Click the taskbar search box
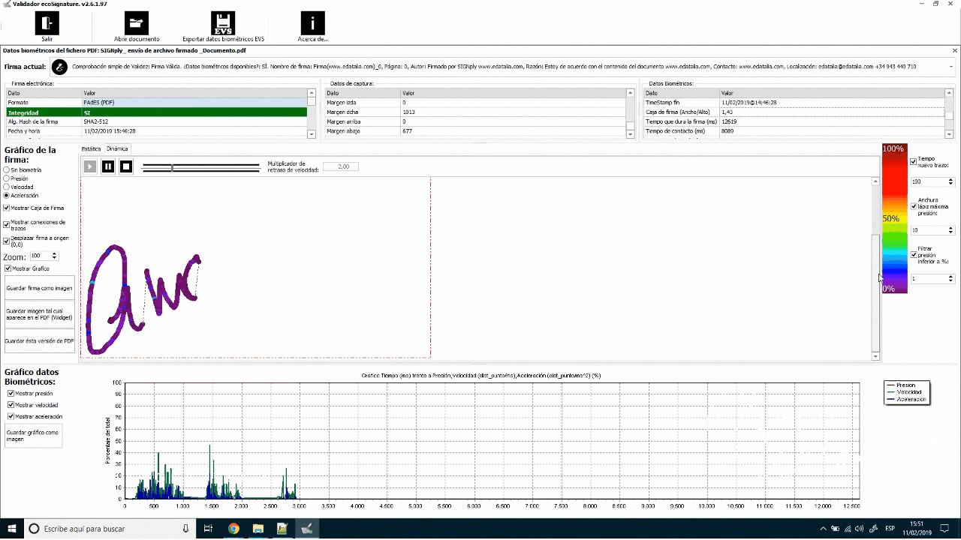This screenshot has width=961, height=540. [110, 529]
